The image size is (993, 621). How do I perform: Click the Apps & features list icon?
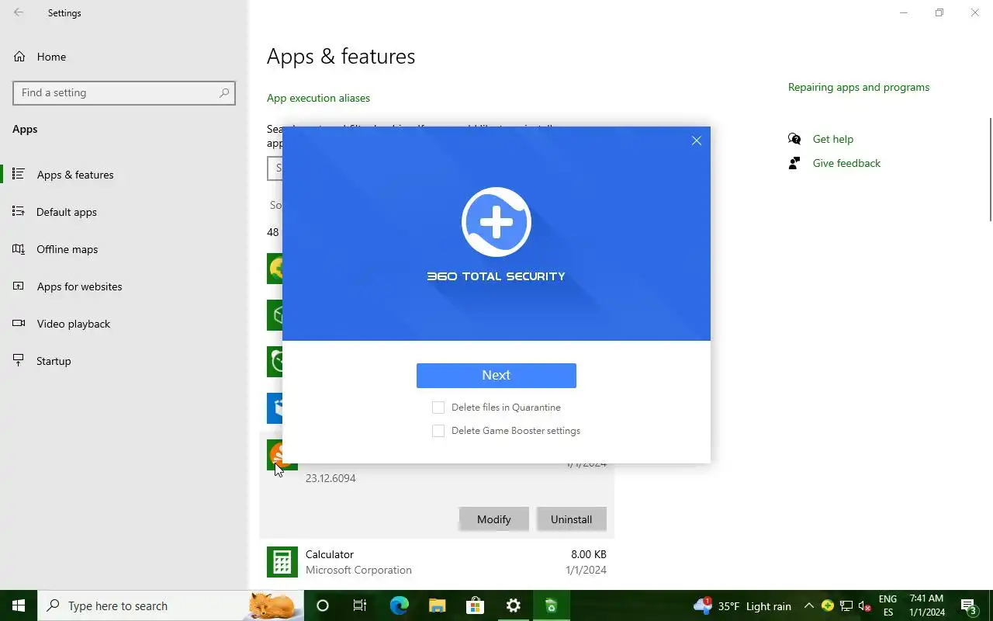click(19, 174)
